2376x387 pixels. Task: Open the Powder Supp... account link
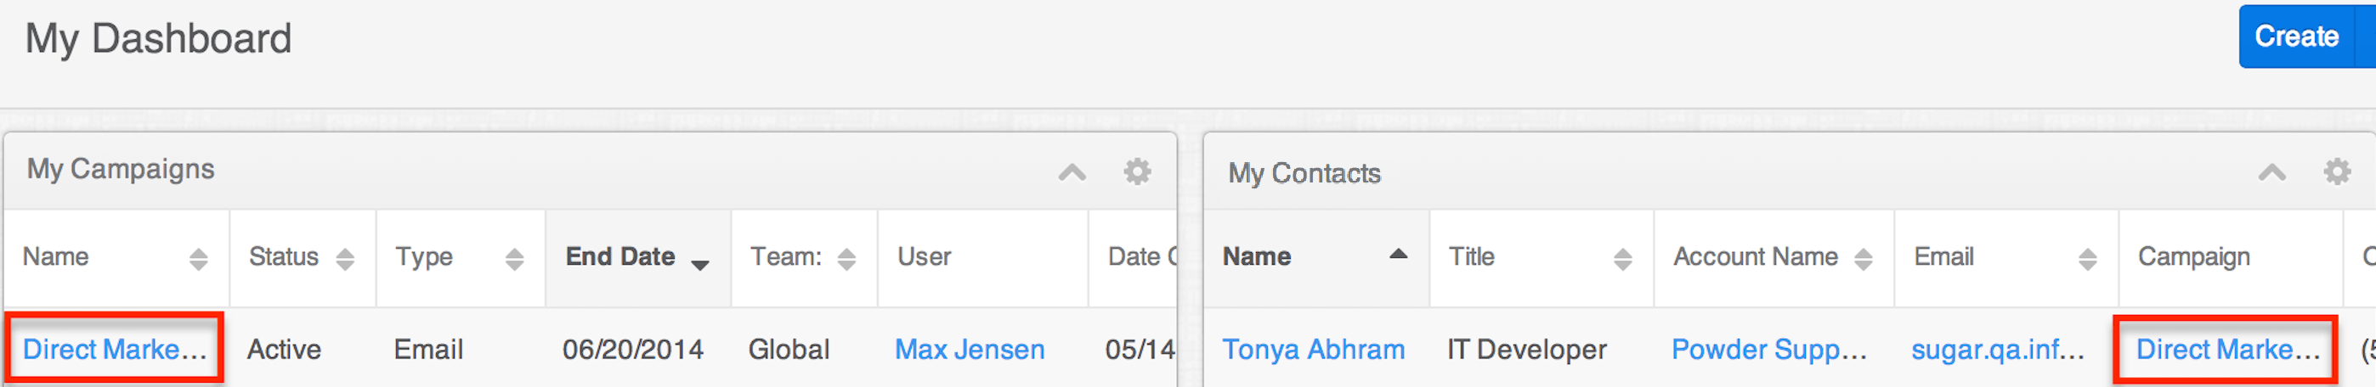[x=1768, y=349]
